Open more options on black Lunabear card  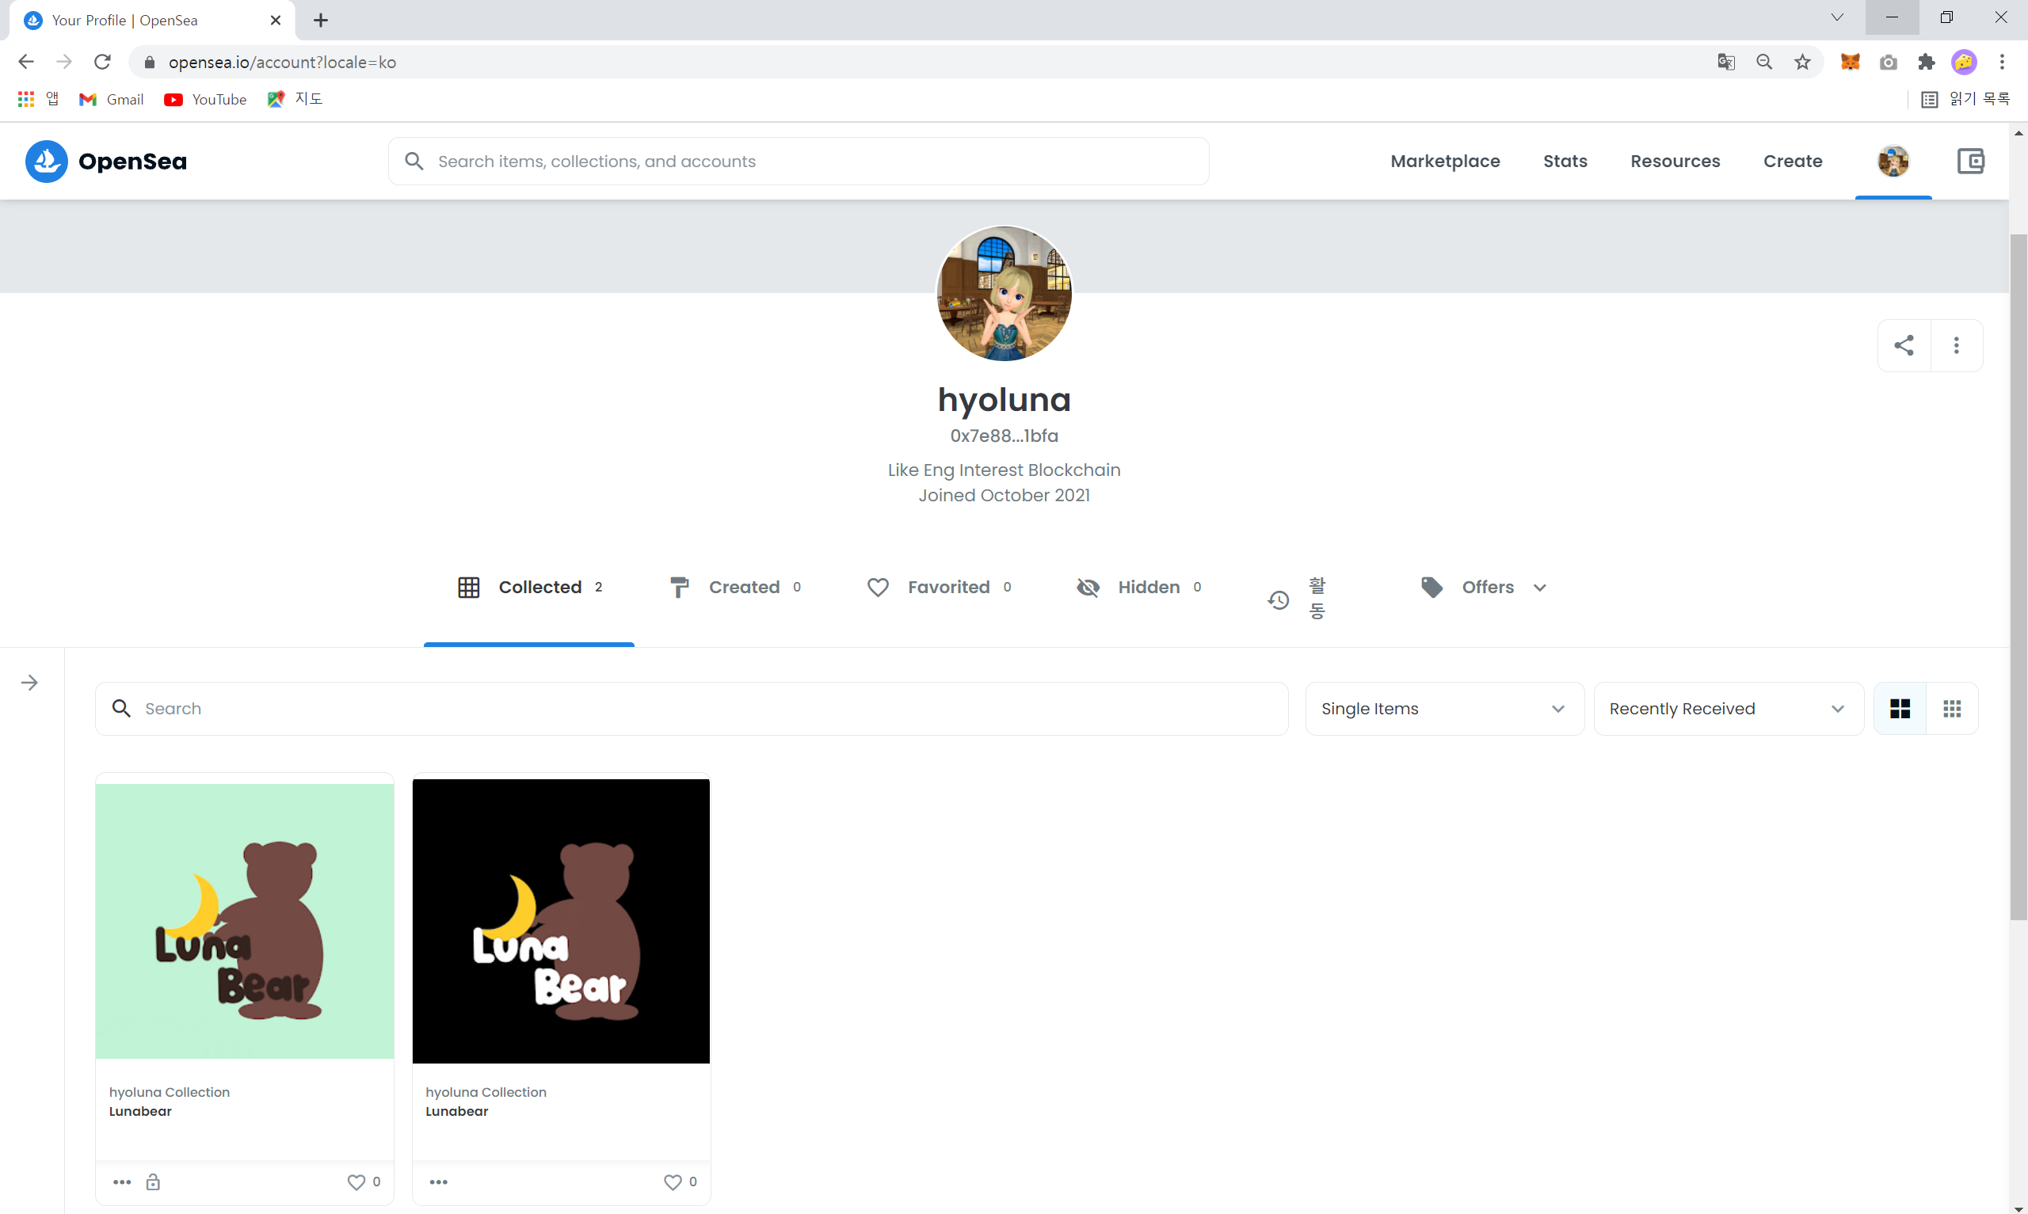439,1182
